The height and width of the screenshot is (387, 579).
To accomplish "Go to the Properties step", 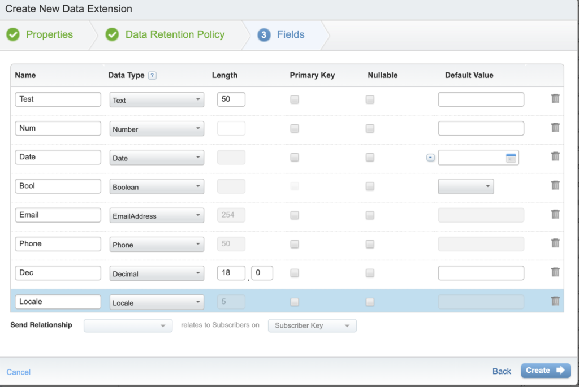I will [49, 34].
